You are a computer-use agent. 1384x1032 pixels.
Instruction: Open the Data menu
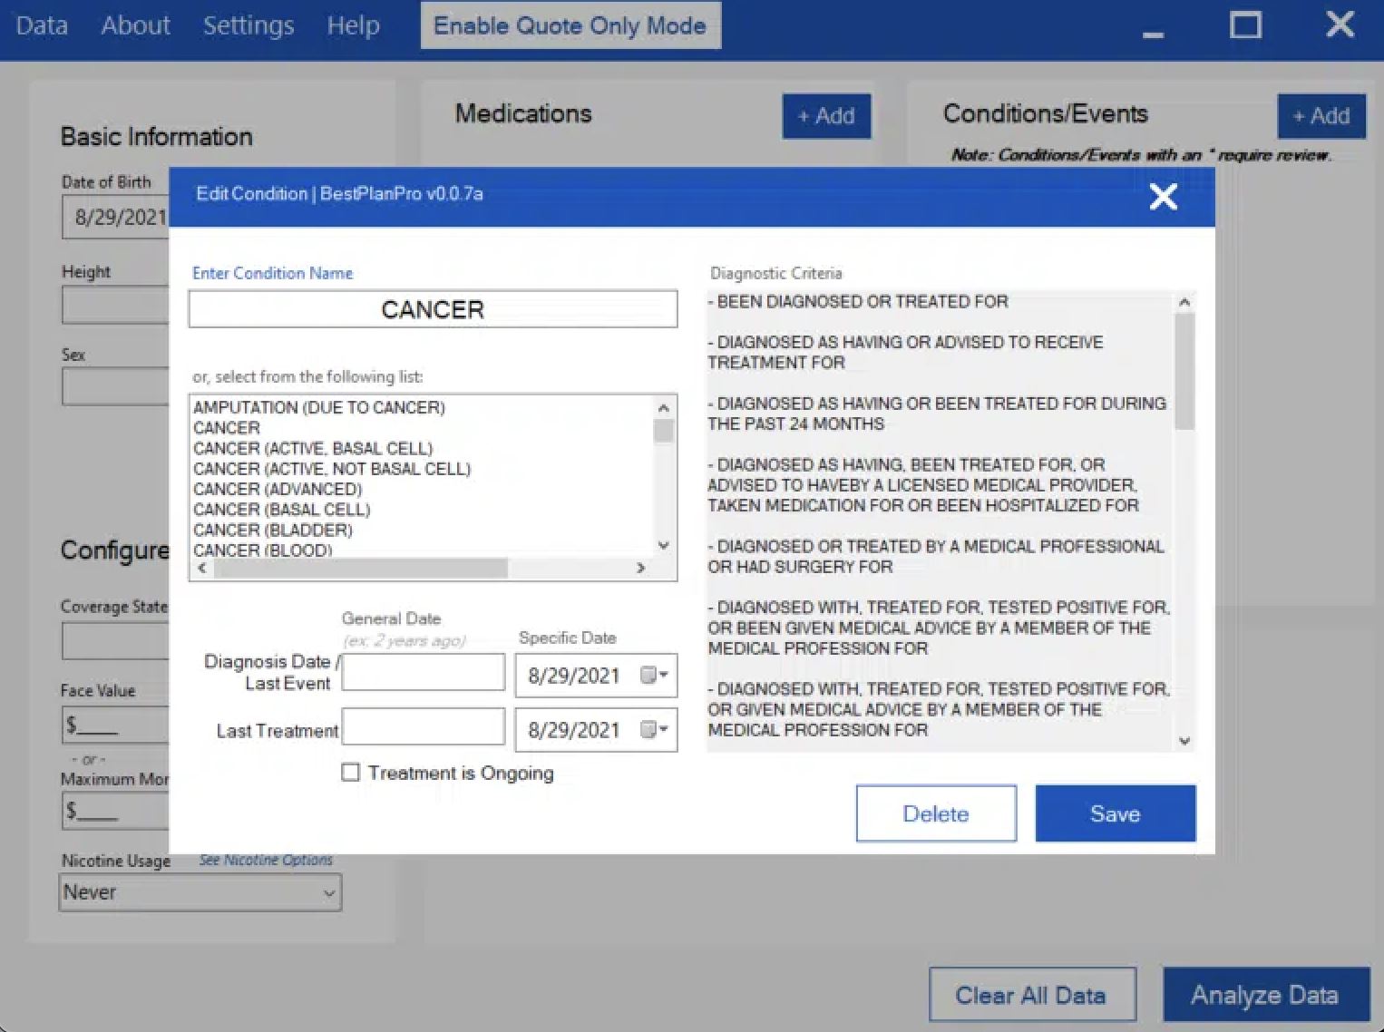[42, 25]
